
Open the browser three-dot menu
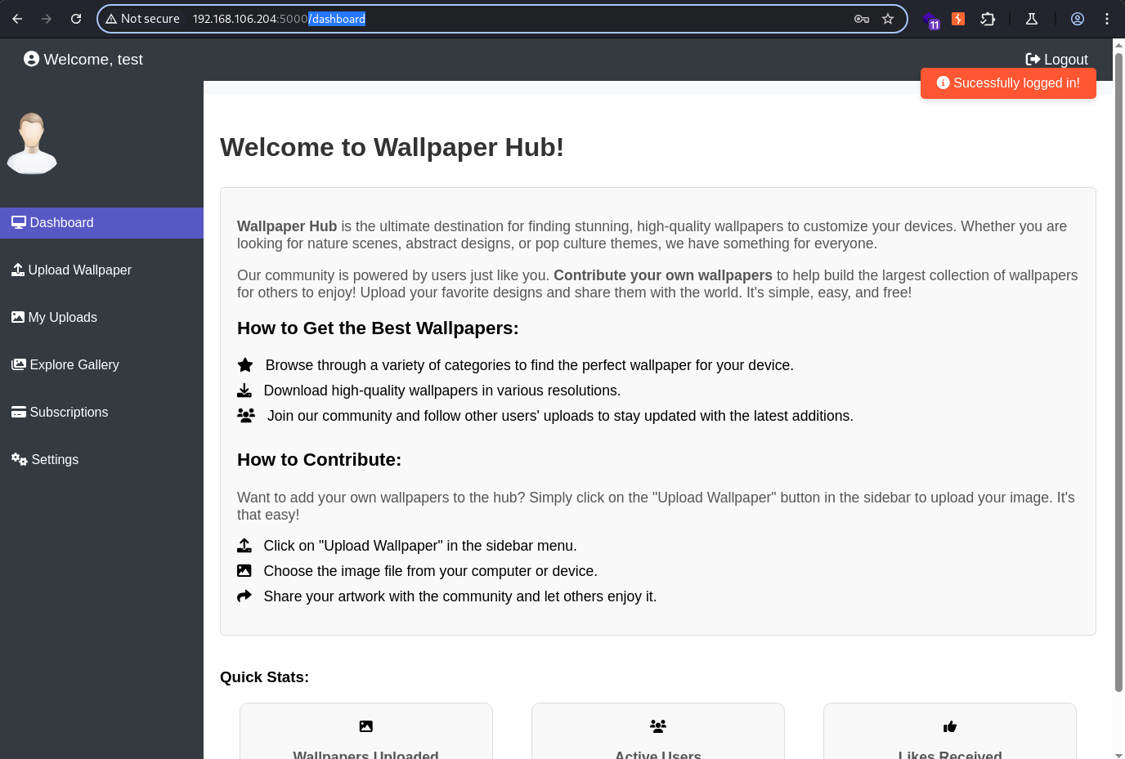pos(1107,19)
